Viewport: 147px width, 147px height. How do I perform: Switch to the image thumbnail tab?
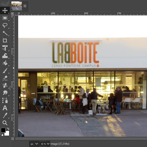click(16, 6)
